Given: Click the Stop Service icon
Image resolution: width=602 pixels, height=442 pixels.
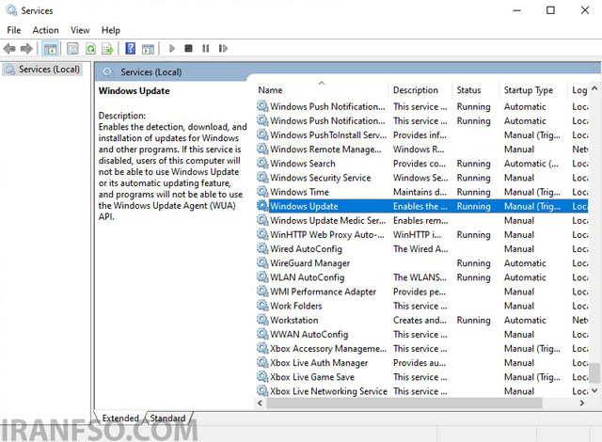Looking at the screenshot, I should [188, 48].
